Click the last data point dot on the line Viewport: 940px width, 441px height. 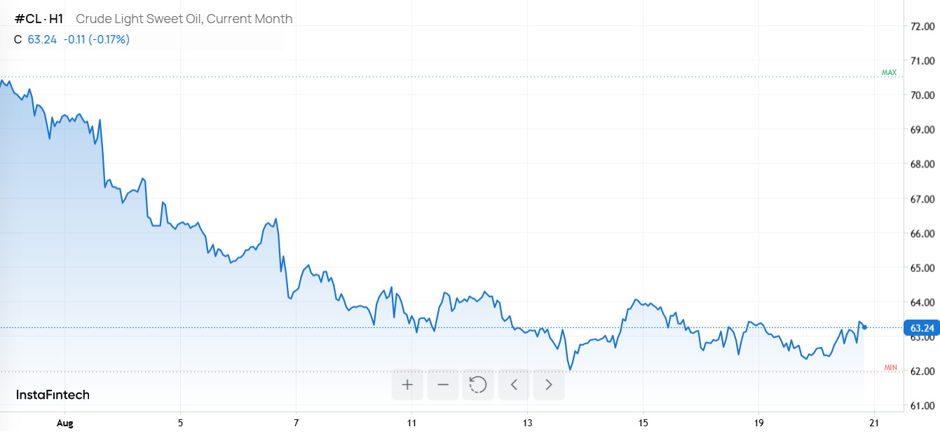[x=865, y=327]
